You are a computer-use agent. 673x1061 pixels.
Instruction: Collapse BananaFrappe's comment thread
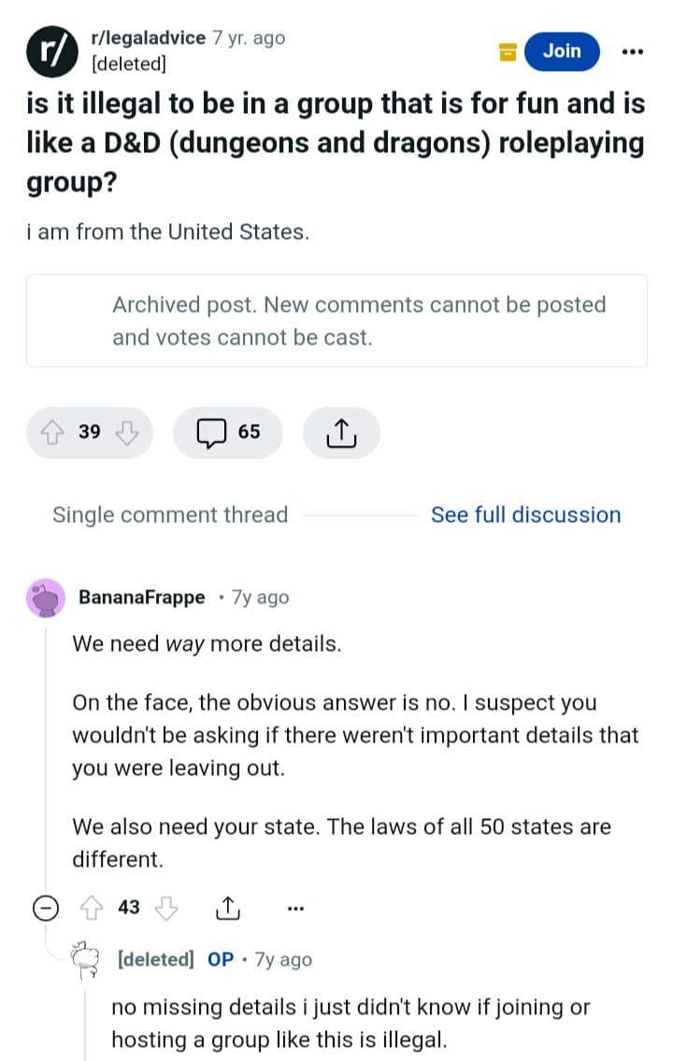[x=46, y=908]
